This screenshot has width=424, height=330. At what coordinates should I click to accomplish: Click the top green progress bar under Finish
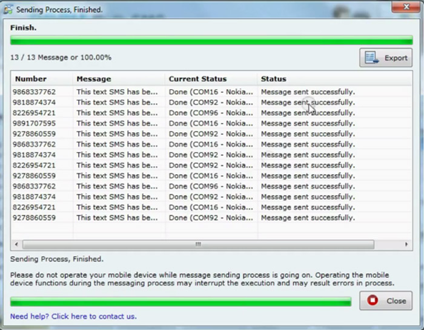tap(211, 40)
